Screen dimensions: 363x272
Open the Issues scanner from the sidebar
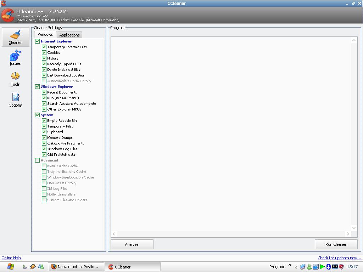(15, 57)
